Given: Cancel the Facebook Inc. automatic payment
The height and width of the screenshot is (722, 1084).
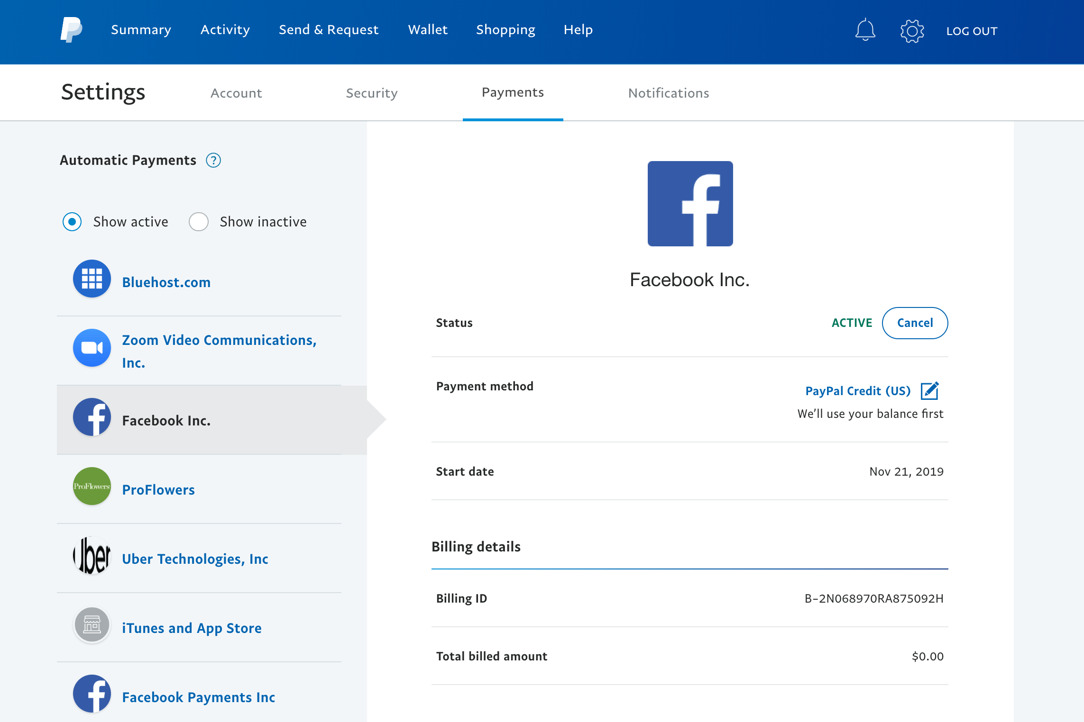Looking at the screenshot, I should pyautogui.click(x=915, y=323).
